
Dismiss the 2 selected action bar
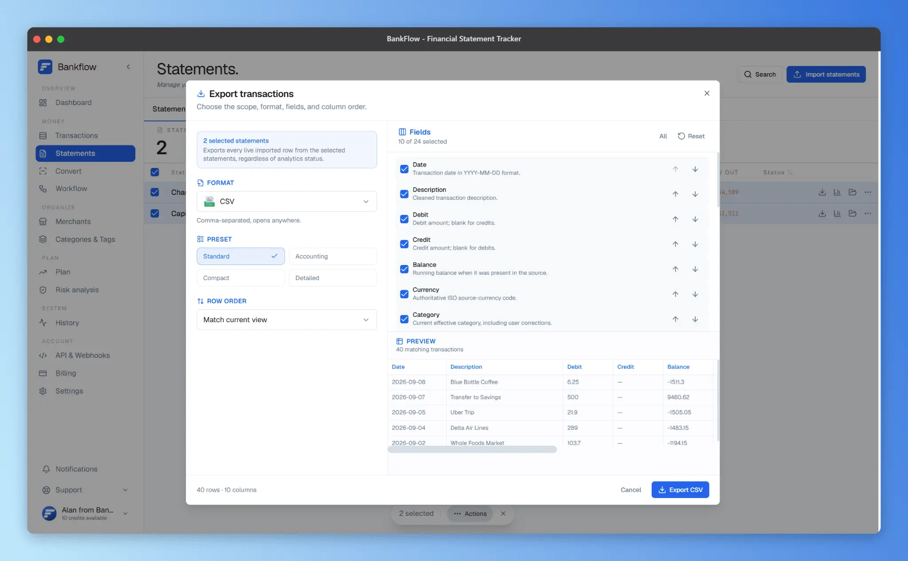pos(503,514)
